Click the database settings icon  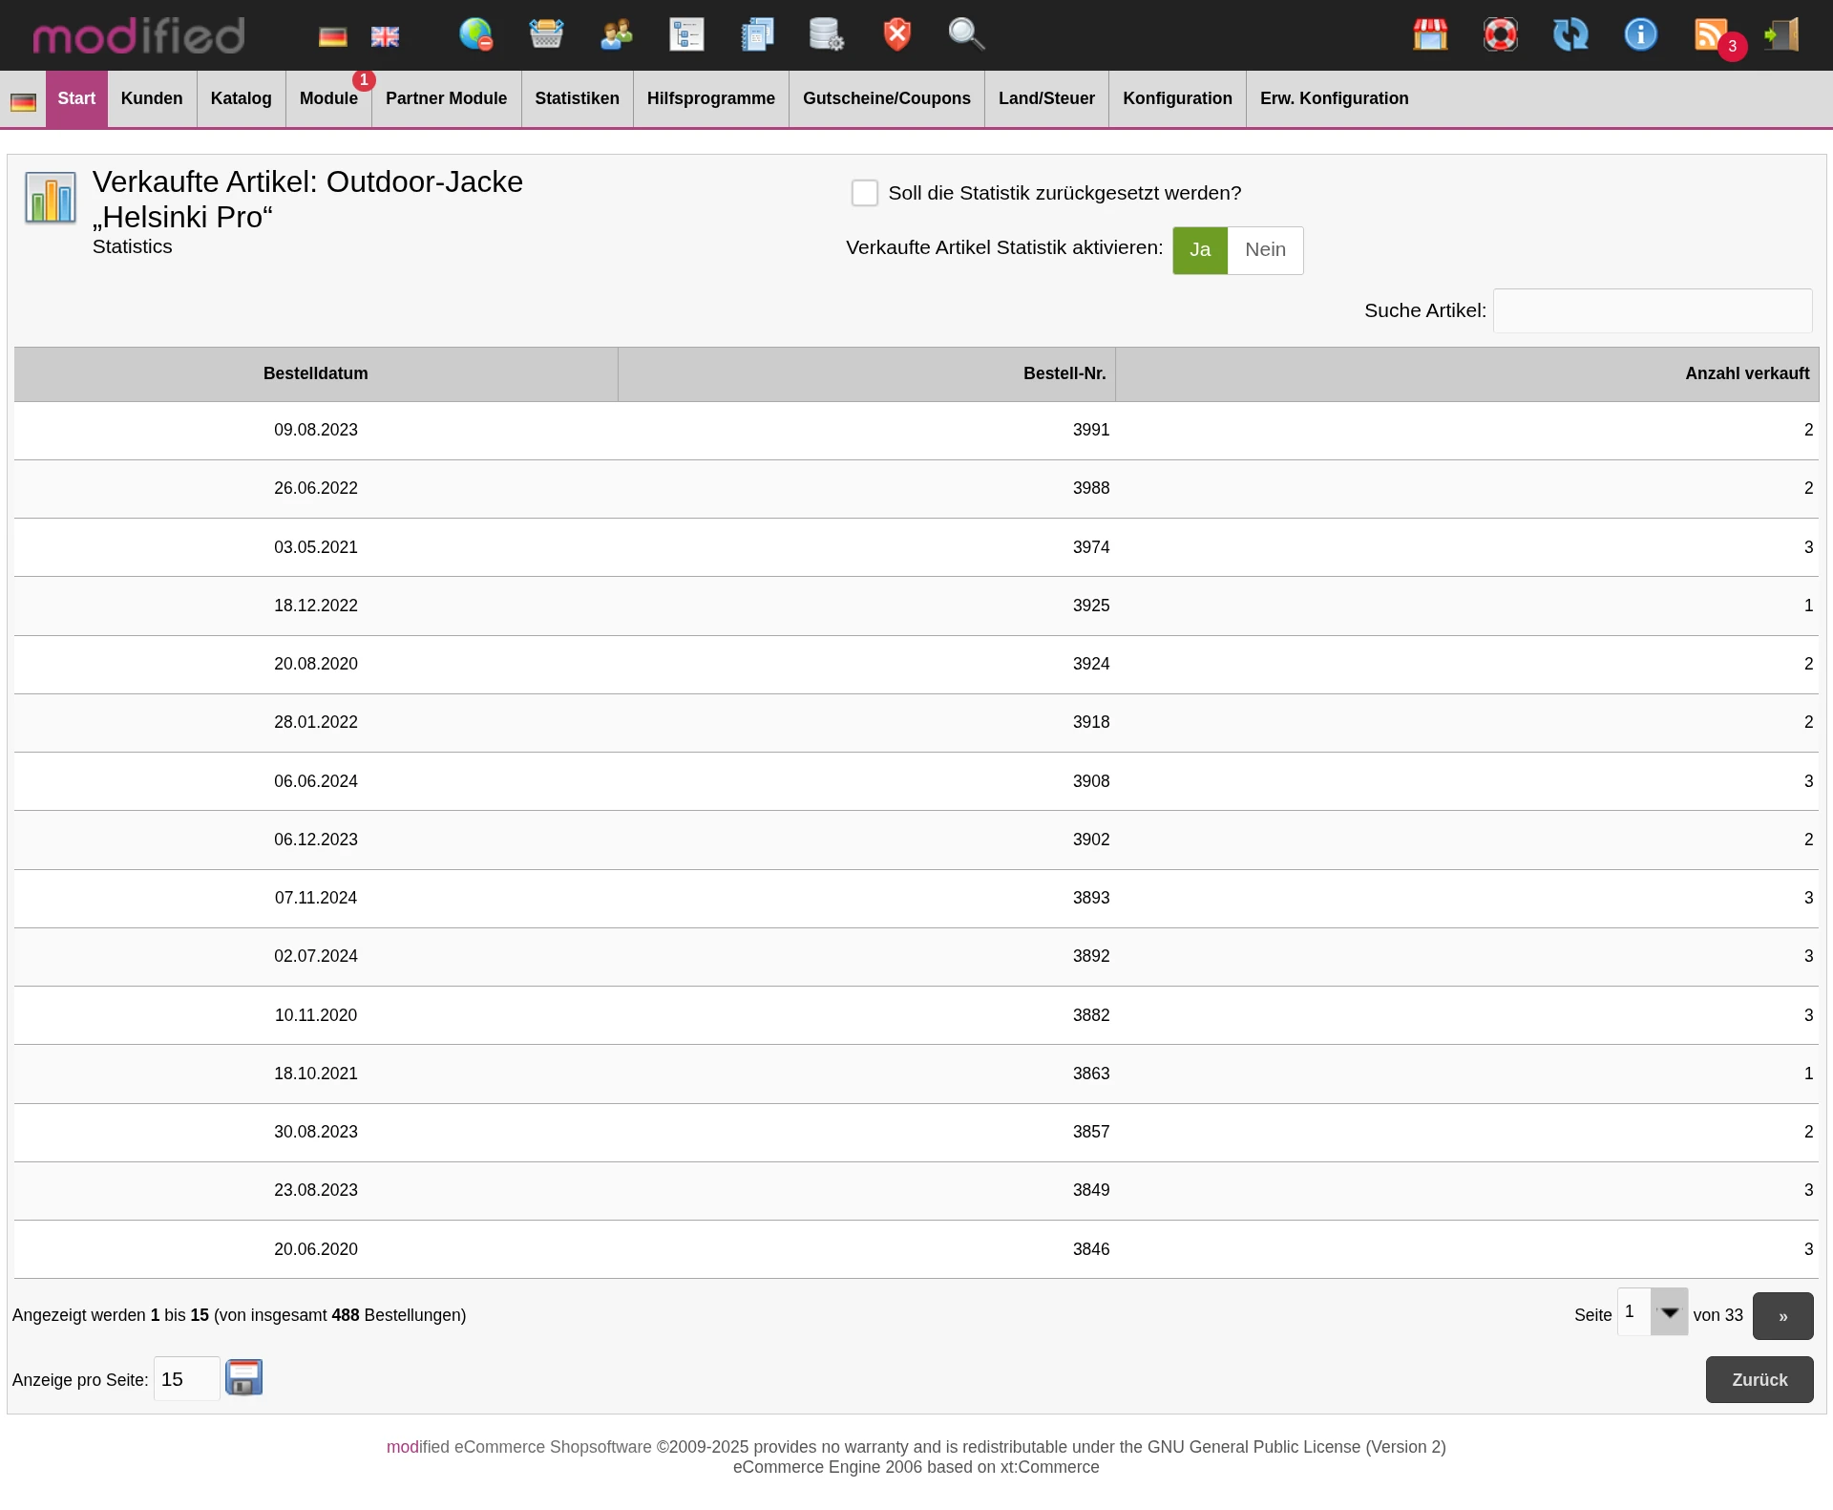826,34
